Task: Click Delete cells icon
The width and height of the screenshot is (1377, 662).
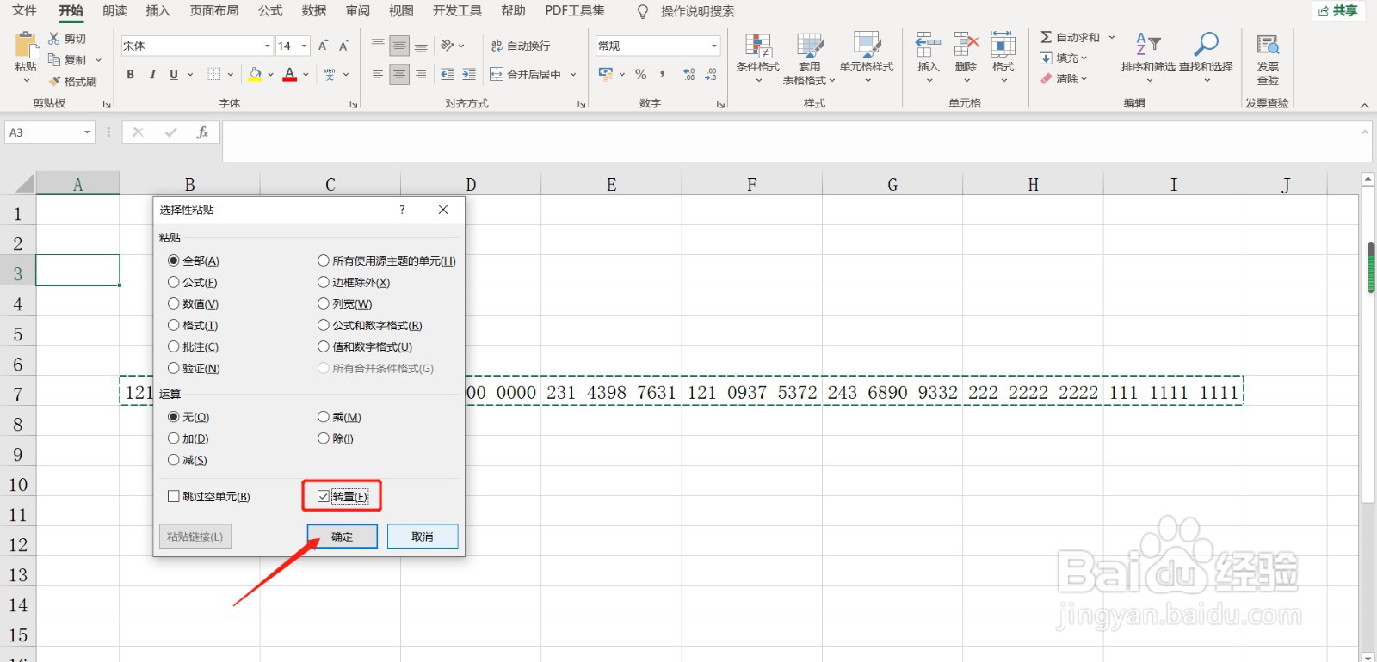Action: (966, 46)
